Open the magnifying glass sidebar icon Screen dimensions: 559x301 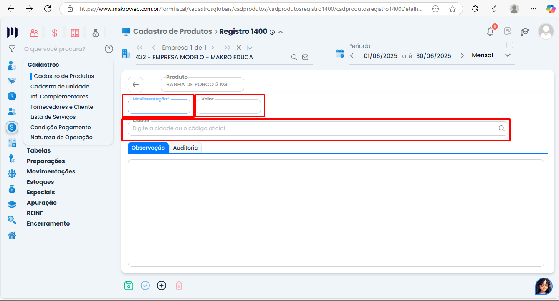click(12, 220)
